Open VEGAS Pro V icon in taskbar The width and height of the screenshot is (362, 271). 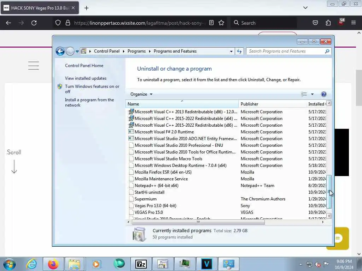click(206, 264)
